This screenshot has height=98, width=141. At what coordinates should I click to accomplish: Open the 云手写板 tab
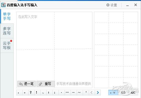pos(7,46)
